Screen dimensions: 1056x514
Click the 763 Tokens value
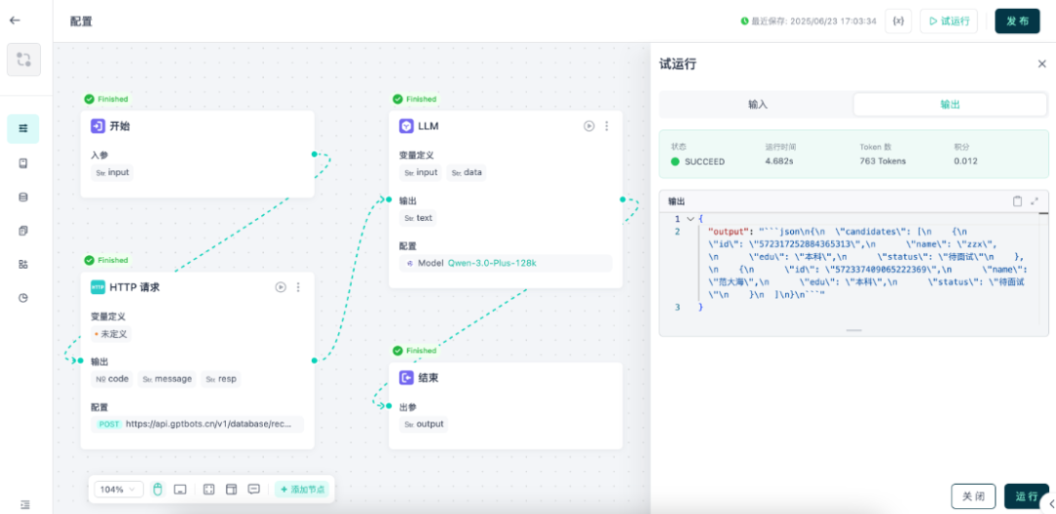pos(883,161)
